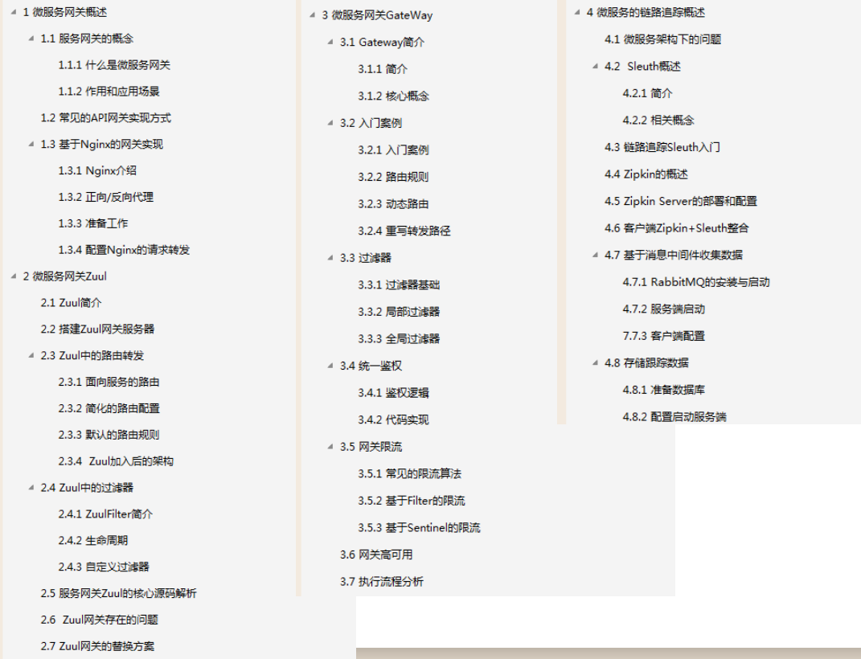Open '2.3.4 Zuul加入后的架构'
Screen dimensions: 861x659
tap(116, 461)
